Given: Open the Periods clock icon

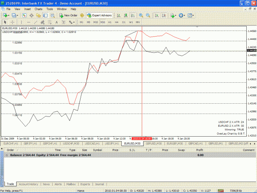Looking at the screenshot, I should coord(181,15).
